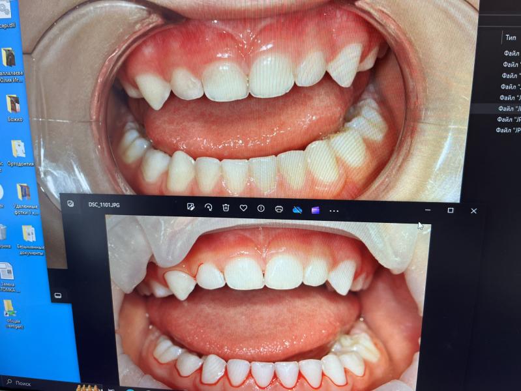Click the Тип column header in Explorer
This screenshot has width=521, height=391.
coord(510,37)
